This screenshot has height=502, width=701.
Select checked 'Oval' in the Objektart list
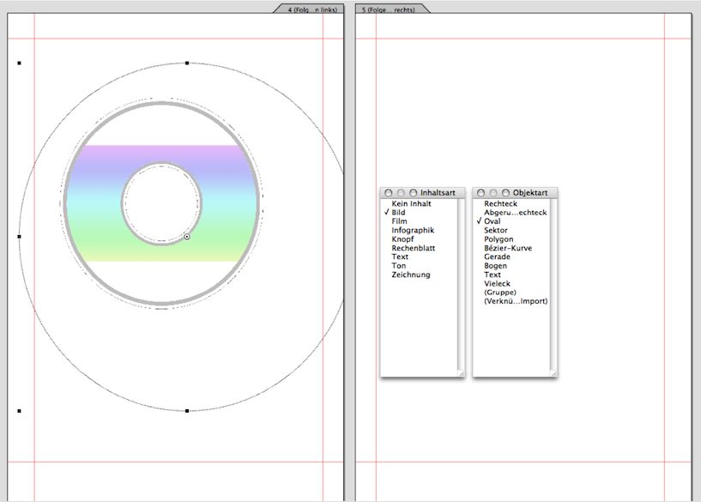(x=492, y=221)
